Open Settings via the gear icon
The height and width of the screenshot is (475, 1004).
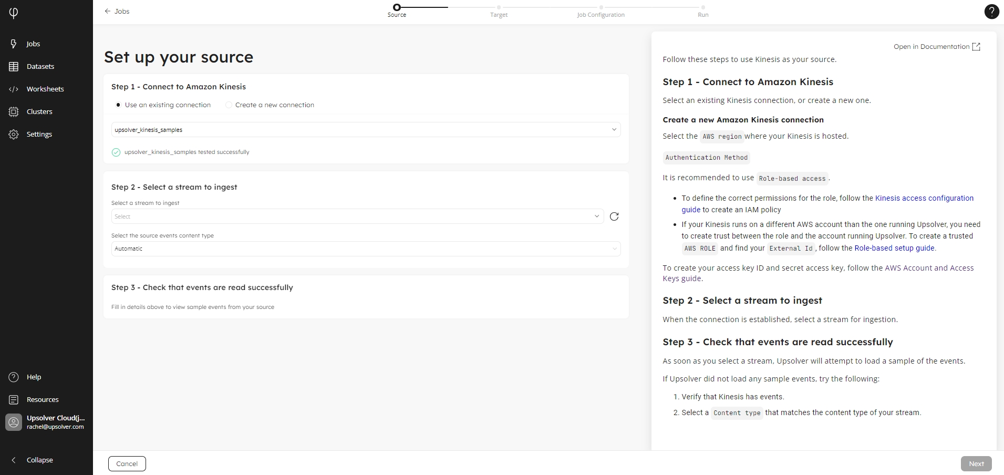point(14,134)
